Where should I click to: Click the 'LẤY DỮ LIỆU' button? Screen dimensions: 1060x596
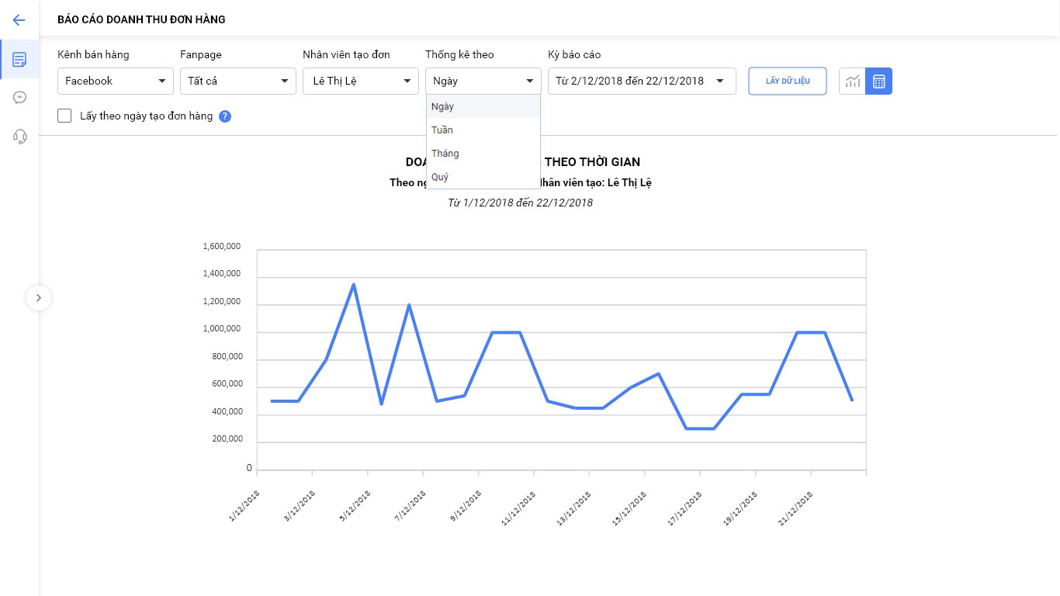(787, 81)
